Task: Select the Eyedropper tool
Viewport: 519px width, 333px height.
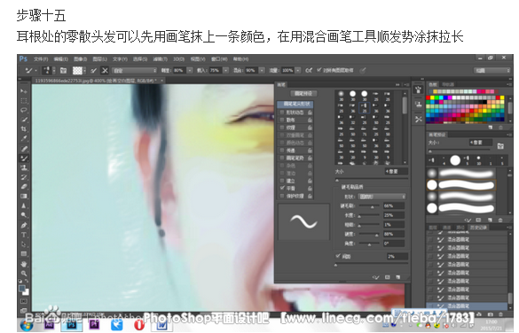Action: coord(24,138)
